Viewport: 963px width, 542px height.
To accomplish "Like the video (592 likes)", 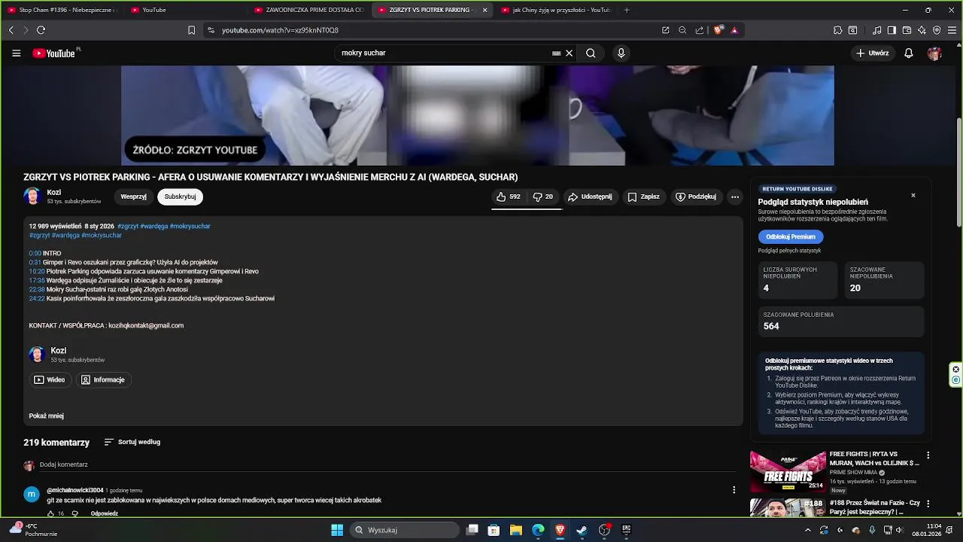I will click(509, 196).
